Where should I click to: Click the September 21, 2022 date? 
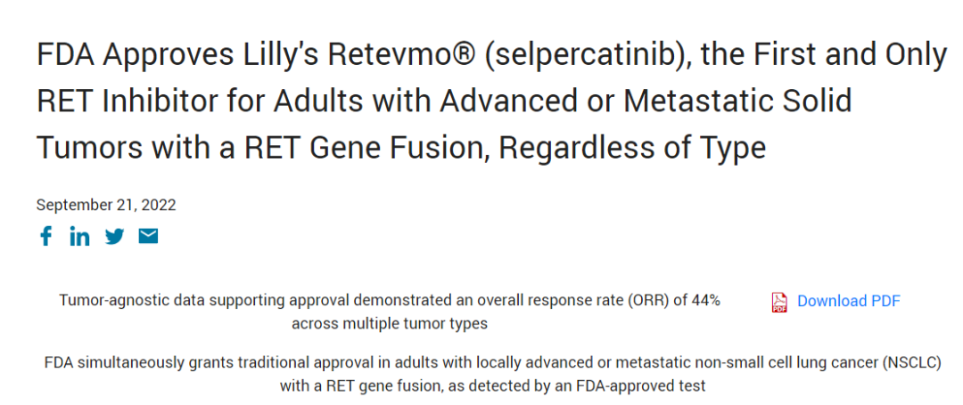coord(106,205)
